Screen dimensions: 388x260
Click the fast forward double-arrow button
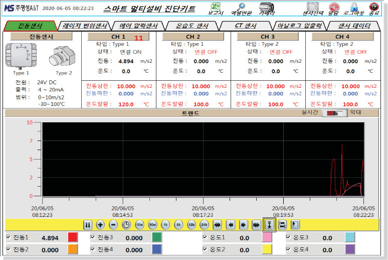pos(256,225)
